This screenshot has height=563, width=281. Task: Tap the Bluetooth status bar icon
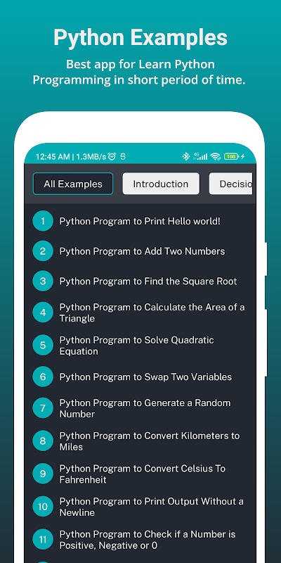click(x=185, y=156)
